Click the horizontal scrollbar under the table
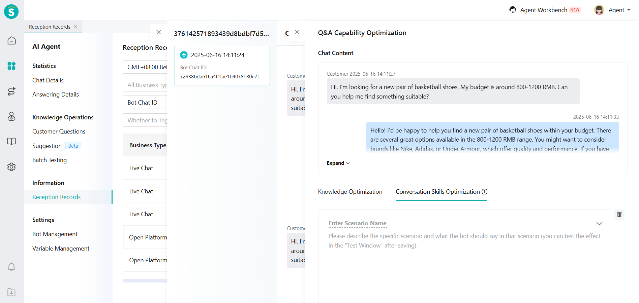639x303 pixels. (x=145, y=281)
